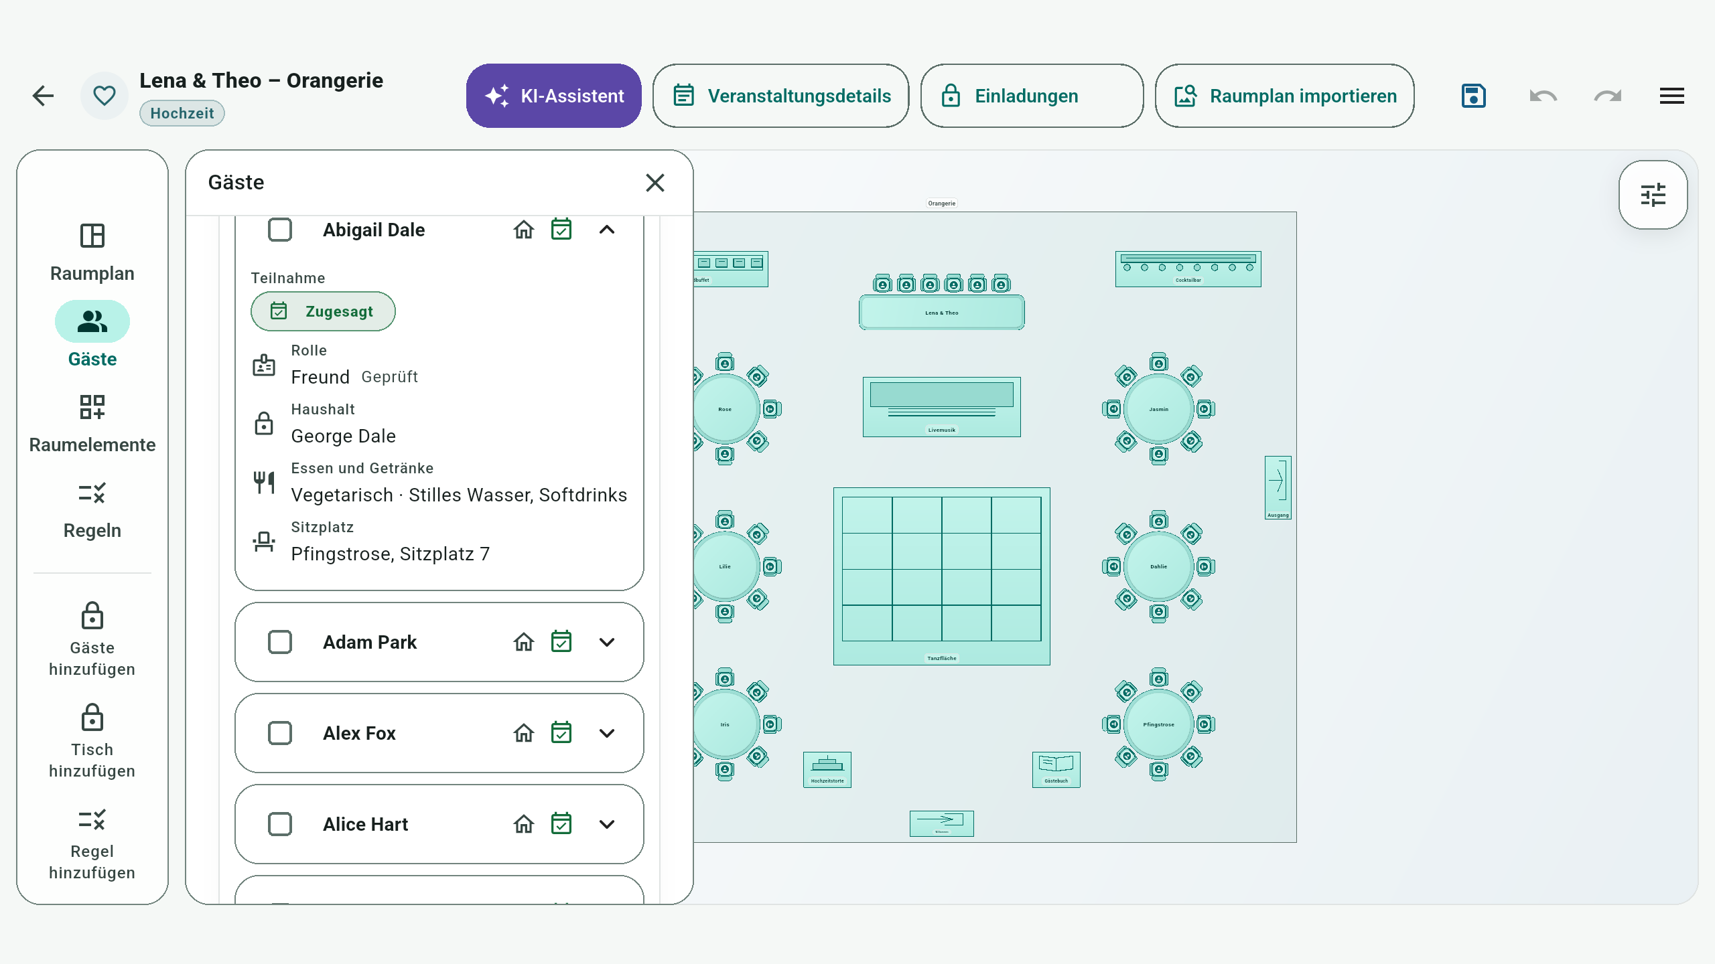Click the Zugesagt attendance chip
1715x964 pixels.
(323, 311)
